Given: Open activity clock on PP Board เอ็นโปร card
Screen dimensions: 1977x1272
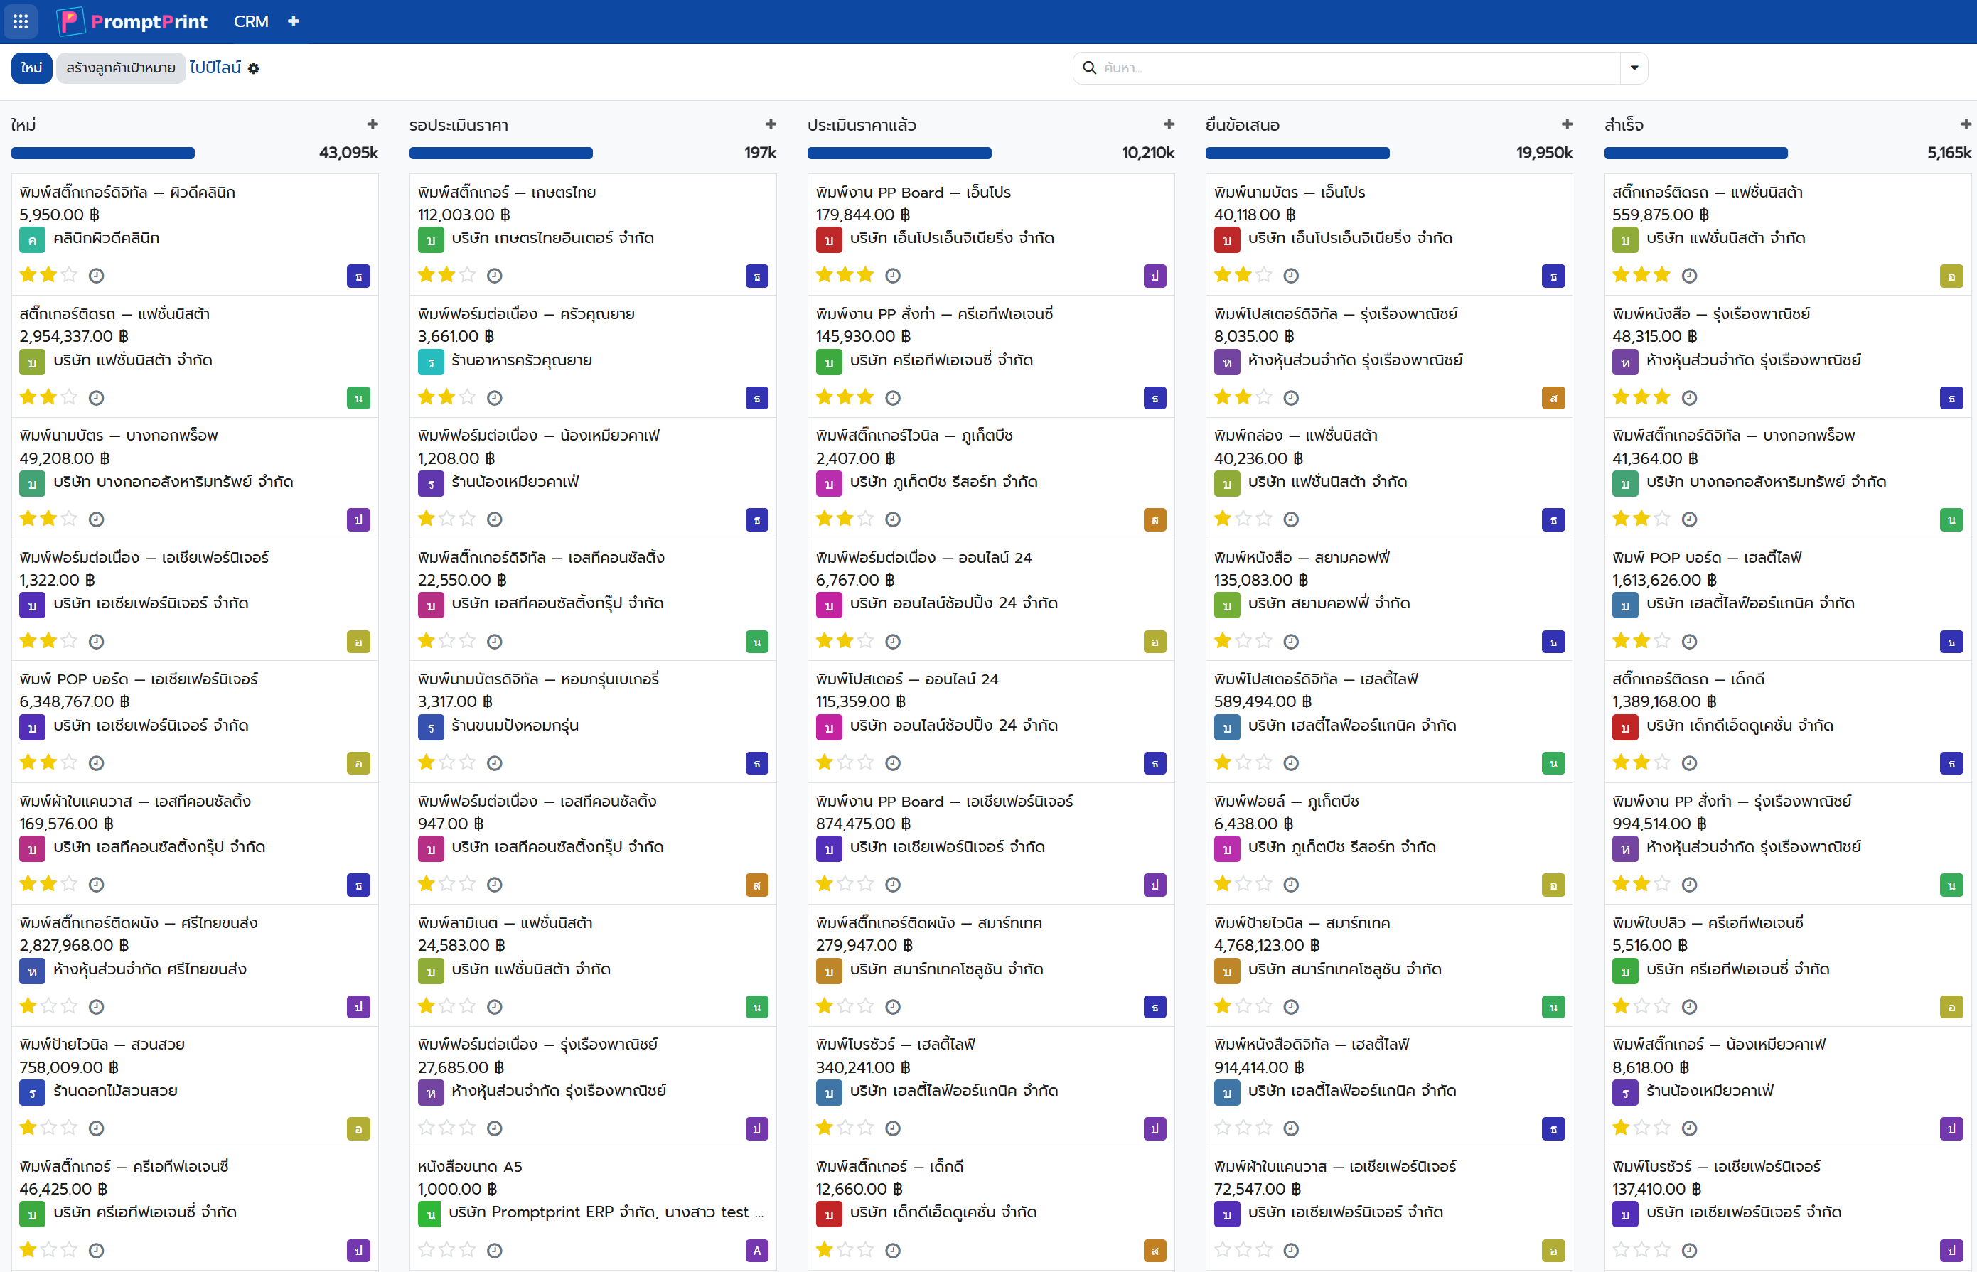Looking at the screenshot, I should point(893,276).
